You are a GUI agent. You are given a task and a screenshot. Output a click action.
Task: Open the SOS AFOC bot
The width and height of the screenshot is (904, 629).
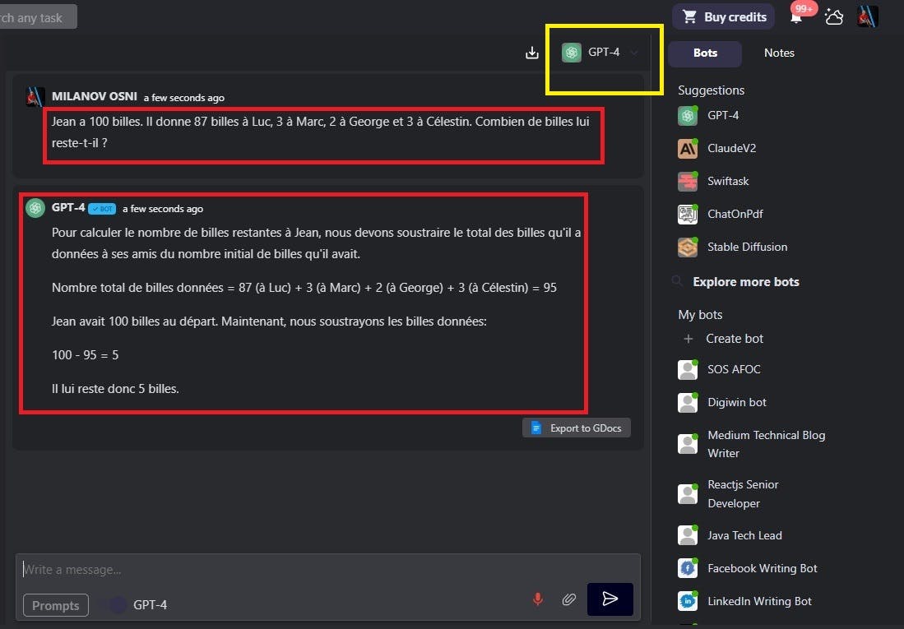tap(719, 369)
